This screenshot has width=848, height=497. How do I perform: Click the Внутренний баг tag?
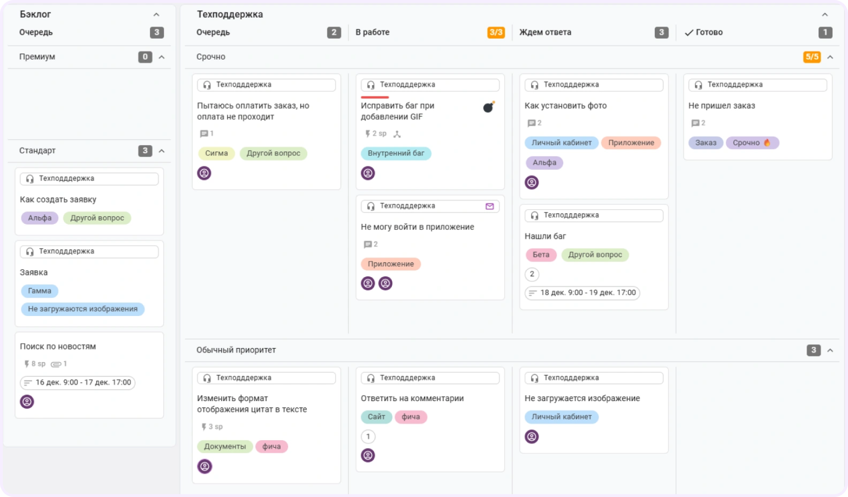click(396, 153)
